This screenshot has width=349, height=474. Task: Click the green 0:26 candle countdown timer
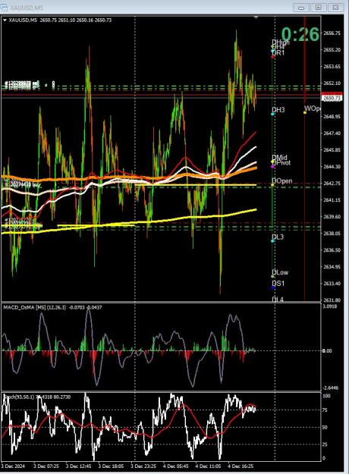[x=300, y=34]
